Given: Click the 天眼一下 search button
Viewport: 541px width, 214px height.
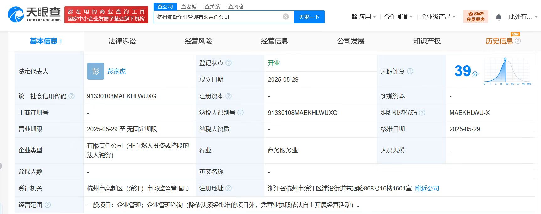Looking at the screenshot, I should 309,17.
